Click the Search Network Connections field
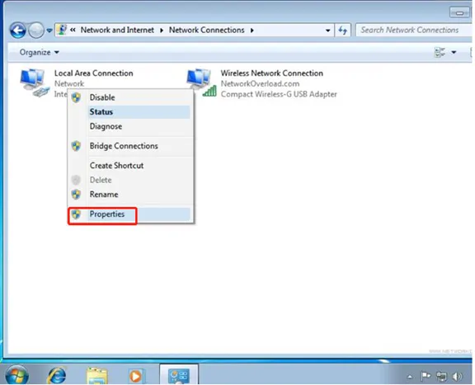475x385 pixels. click(413, 30)
